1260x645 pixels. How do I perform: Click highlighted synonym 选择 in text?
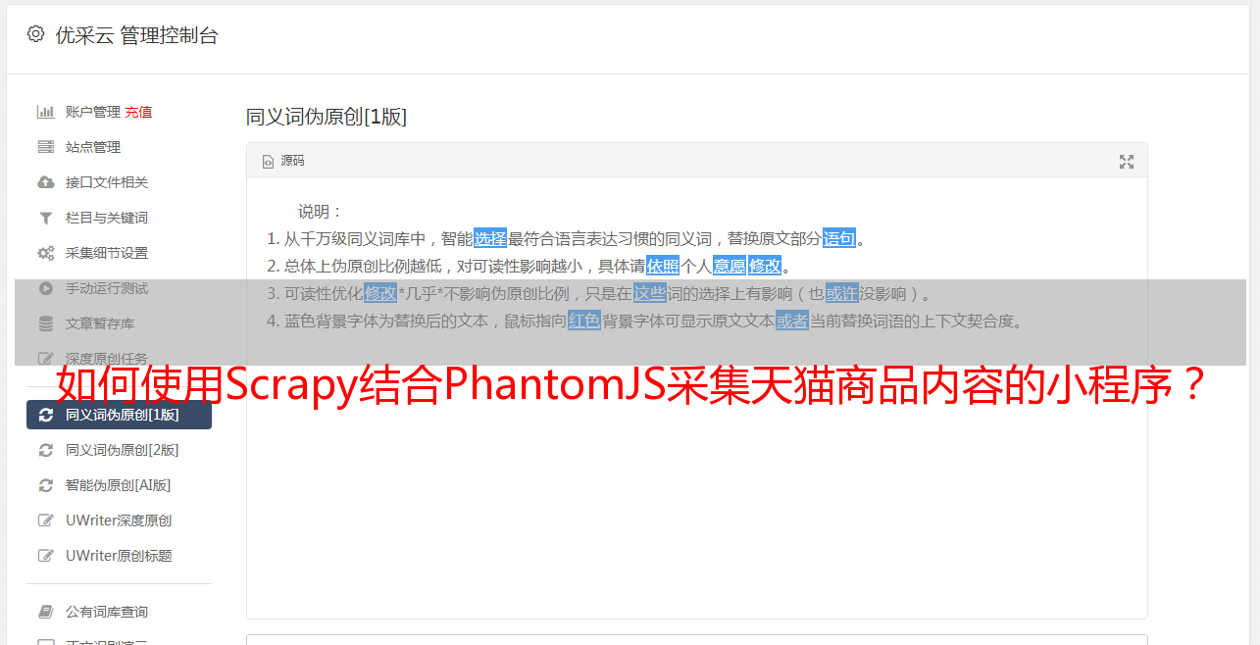point(490,238)
